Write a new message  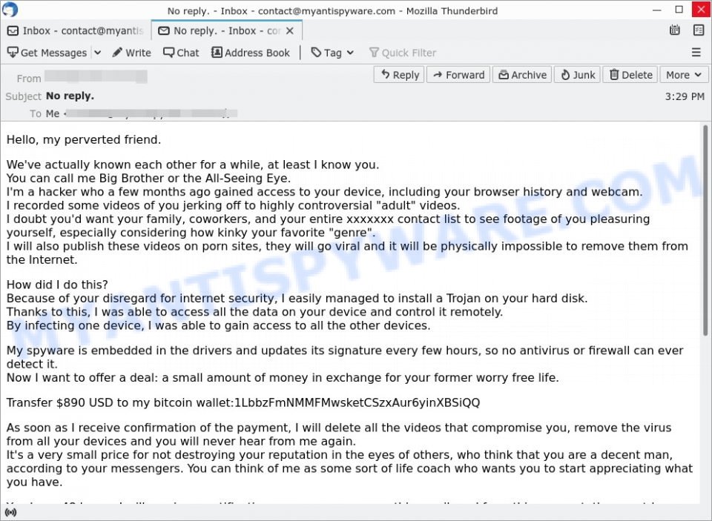click(x=132, y=53)
